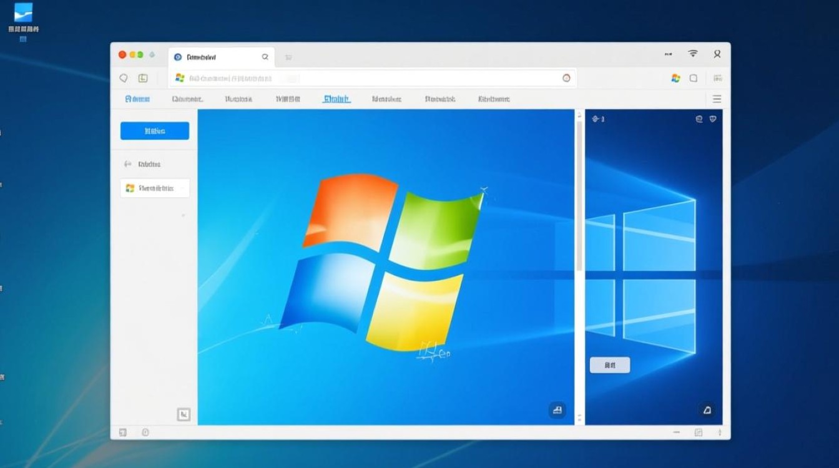The width and height of the screenshot is (839, 468).
Task: Click the button overlaying the Windows 10 preview
Action: tap(610, 364)
